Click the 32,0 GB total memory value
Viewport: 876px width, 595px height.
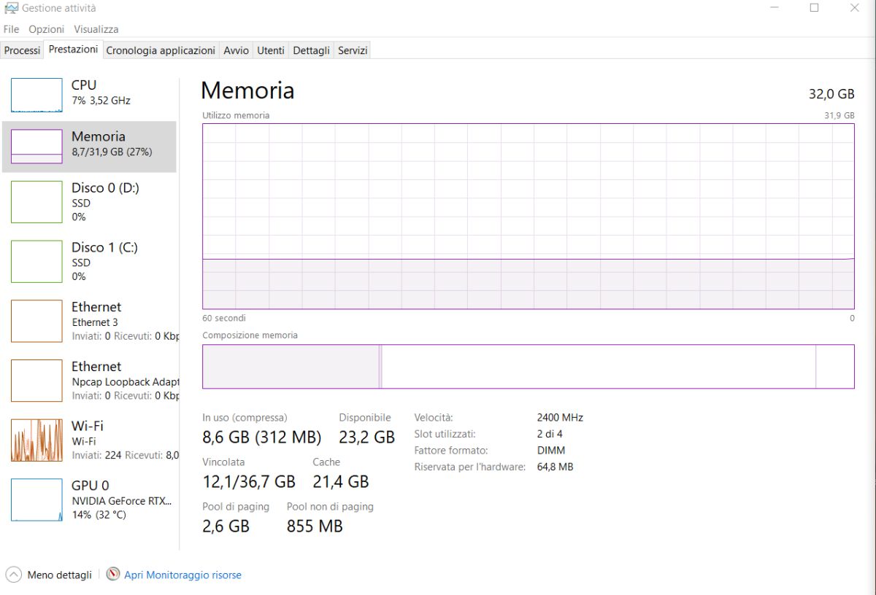[831, 94]
